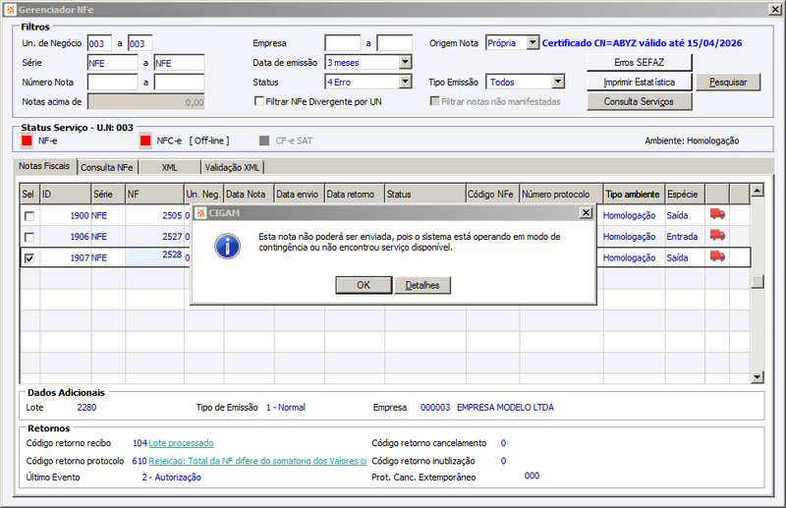This screenshot has height=508, width=786.
Task: Click the Data retorno column header
Action: click(x=355, y=195)
